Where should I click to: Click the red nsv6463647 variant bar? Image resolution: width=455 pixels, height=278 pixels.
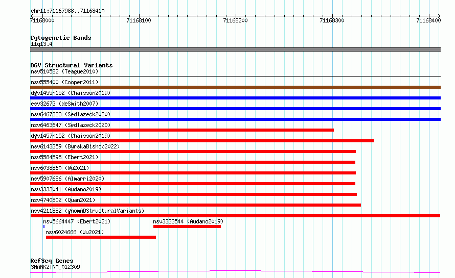coord(182,130)
